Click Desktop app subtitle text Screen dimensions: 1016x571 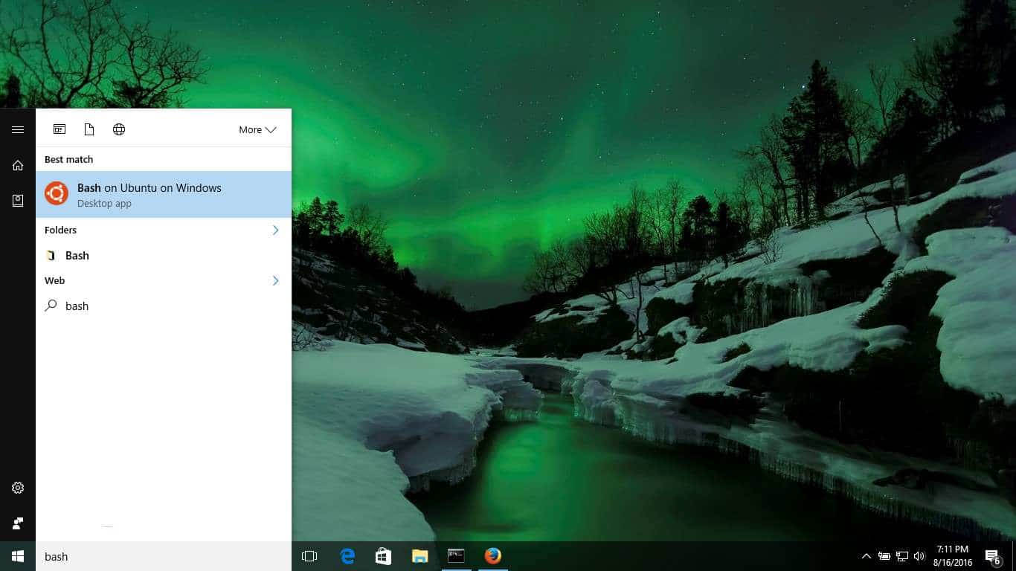pos(104,203)
